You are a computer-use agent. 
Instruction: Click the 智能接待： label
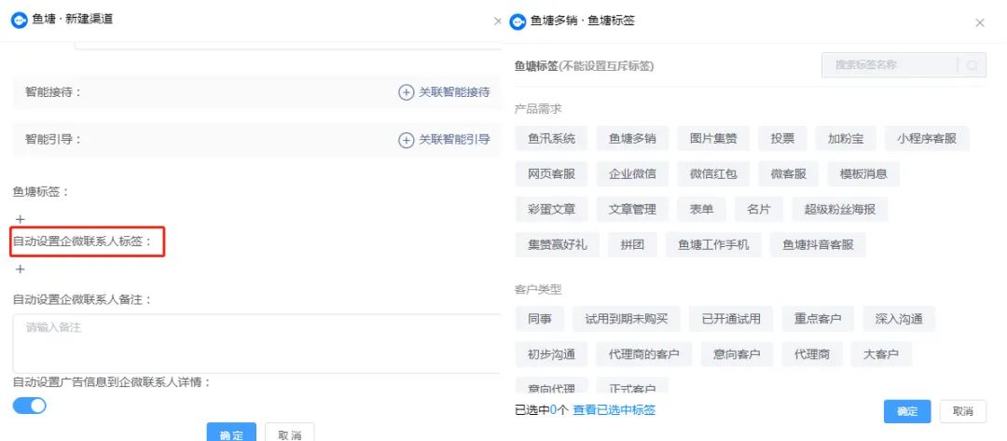pos(53,91)
